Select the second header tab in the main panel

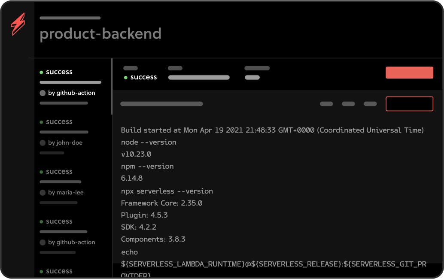click(x=175, y=68)
